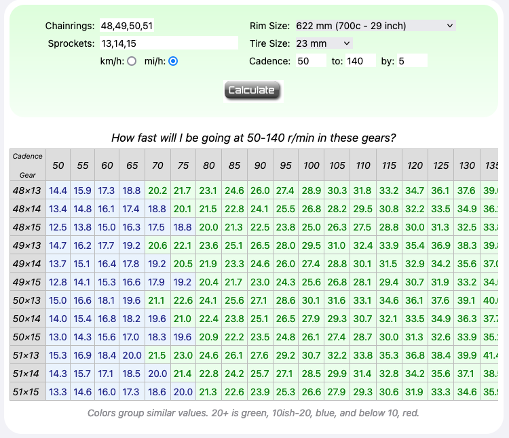Click the Calculate button
The height and width of the screenshot is (438, 509).
pyautogui.click(x=252, y=90)
